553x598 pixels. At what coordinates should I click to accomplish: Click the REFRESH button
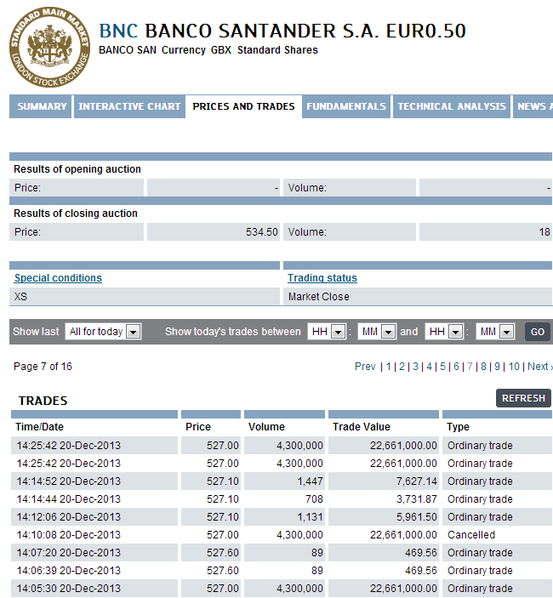(523, 398)
